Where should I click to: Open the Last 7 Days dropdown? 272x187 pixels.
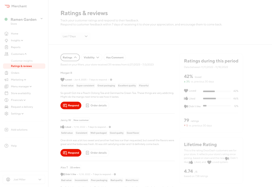pos(75,36)
